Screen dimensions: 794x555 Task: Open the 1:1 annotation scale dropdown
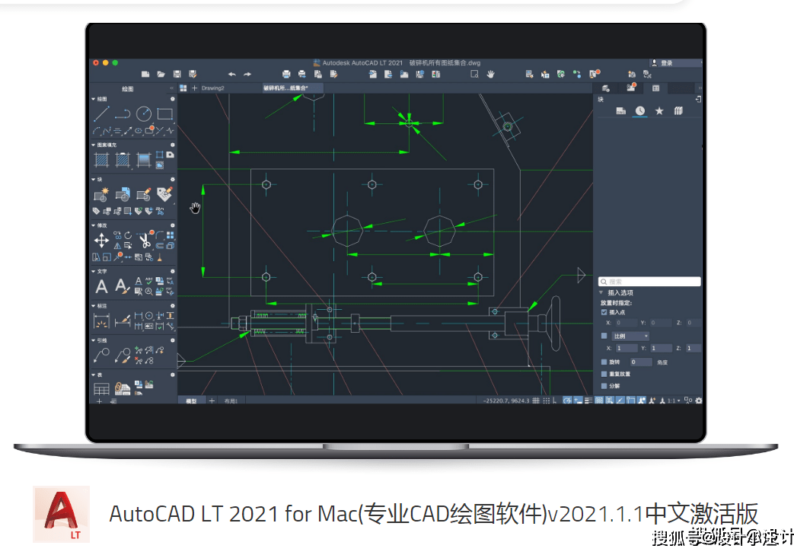click(x=674, y=400)
